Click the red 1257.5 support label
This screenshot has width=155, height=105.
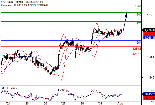137,54
